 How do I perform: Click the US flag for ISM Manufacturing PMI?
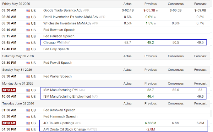coord(28,90)
